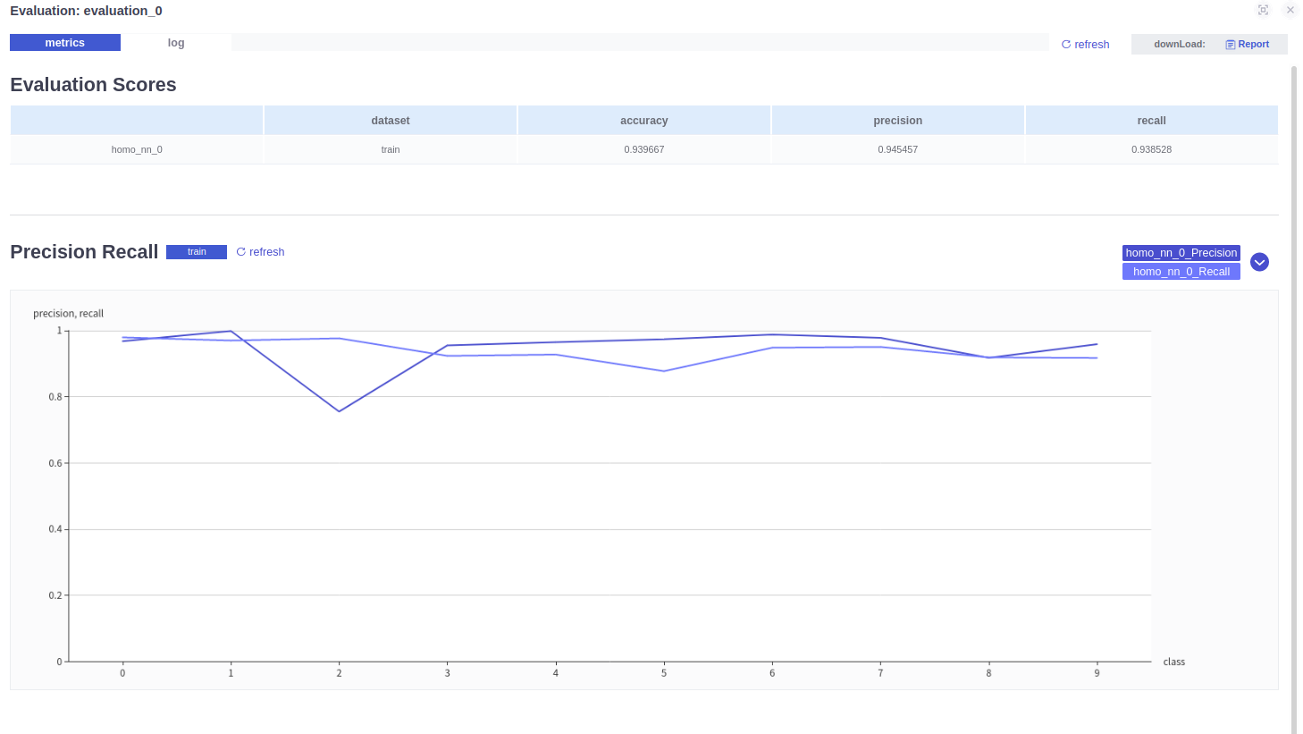The height and width of the screenshot is (734, 1303).
Task: Click the Precision Recall heading
Action: 84,252
